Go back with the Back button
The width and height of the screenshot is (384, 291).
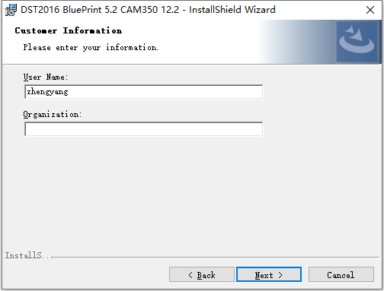pos(202,274)
